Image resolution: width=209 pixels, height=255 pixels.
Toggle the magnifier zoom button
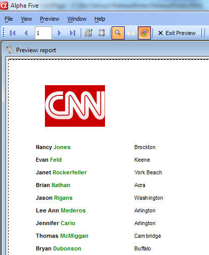click(118, 33)
